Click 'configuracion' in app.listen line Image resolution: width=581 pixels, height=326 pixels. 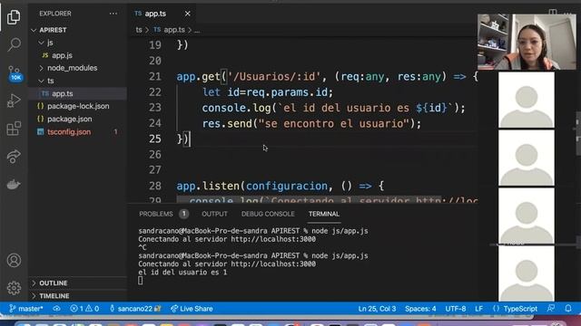[x=287, y=186]
